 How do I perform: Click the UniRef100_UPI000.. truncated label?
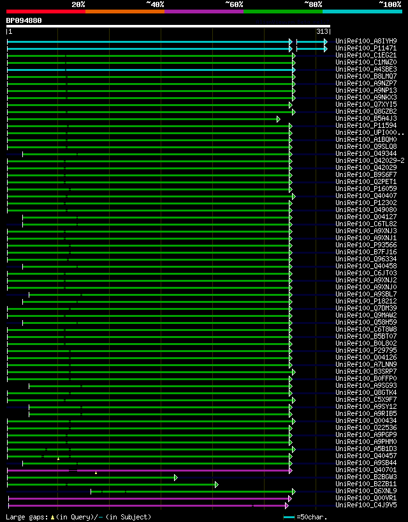370,132
